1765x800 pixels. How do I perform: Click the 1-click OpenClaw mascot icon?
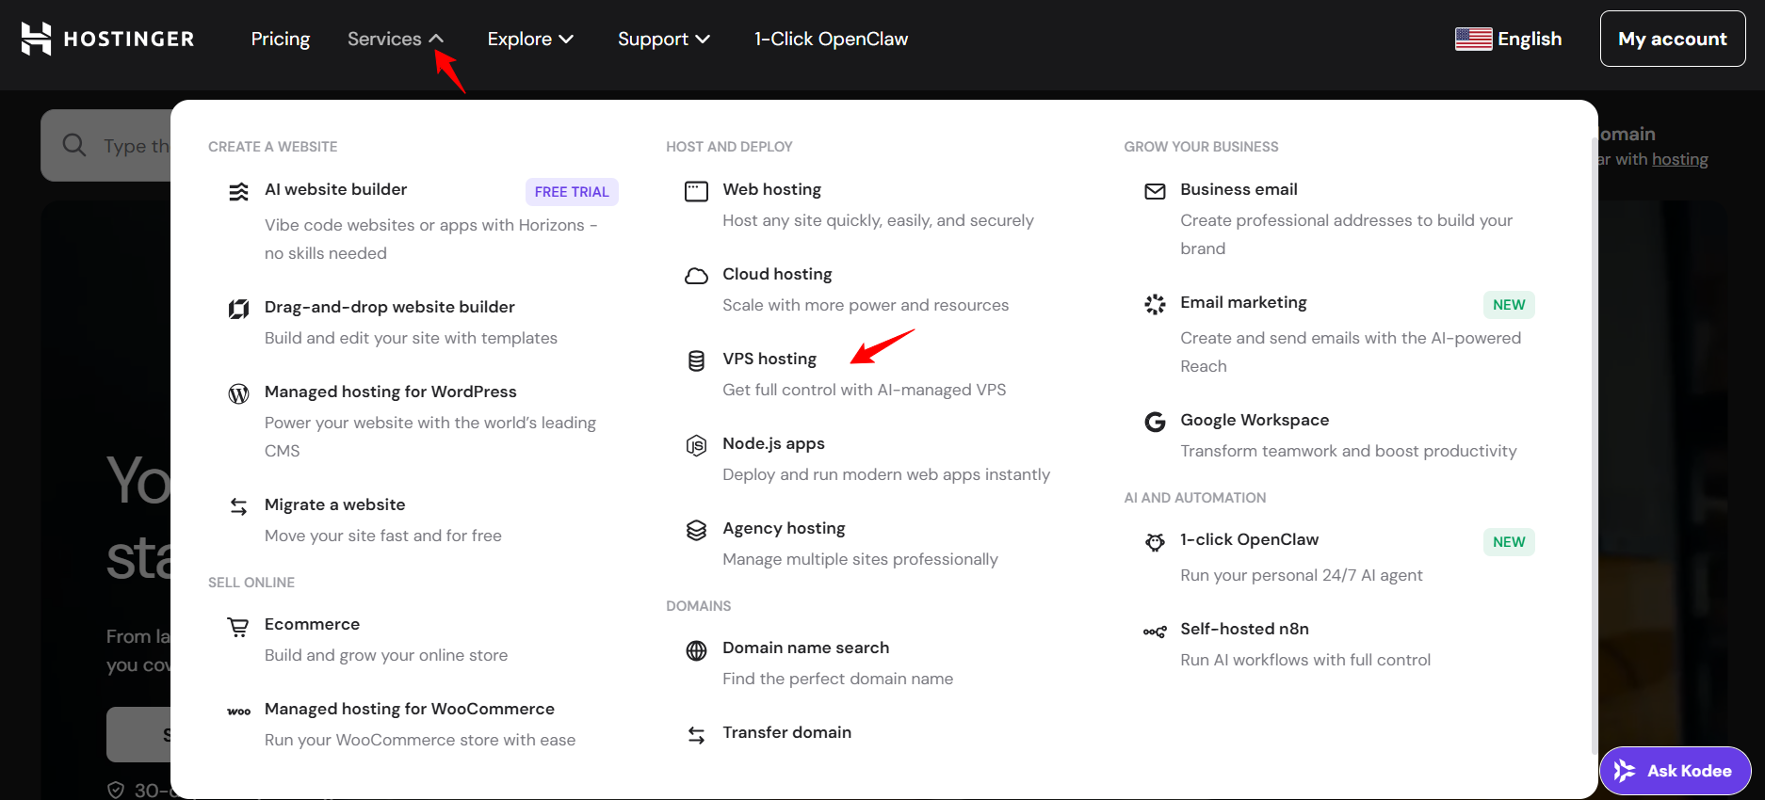pos(1155,541)
